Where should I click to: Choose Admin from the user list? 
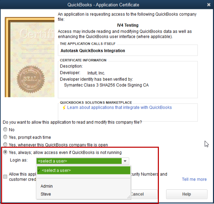pyautogui.click(x=47, y=186)
